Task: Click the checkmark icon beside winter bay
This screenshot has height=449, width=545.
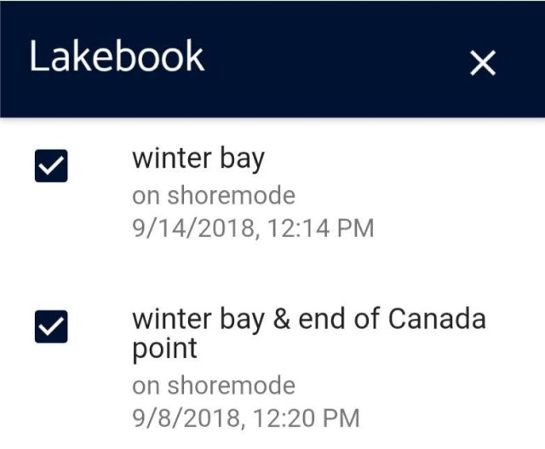Action: coord(51,165)
